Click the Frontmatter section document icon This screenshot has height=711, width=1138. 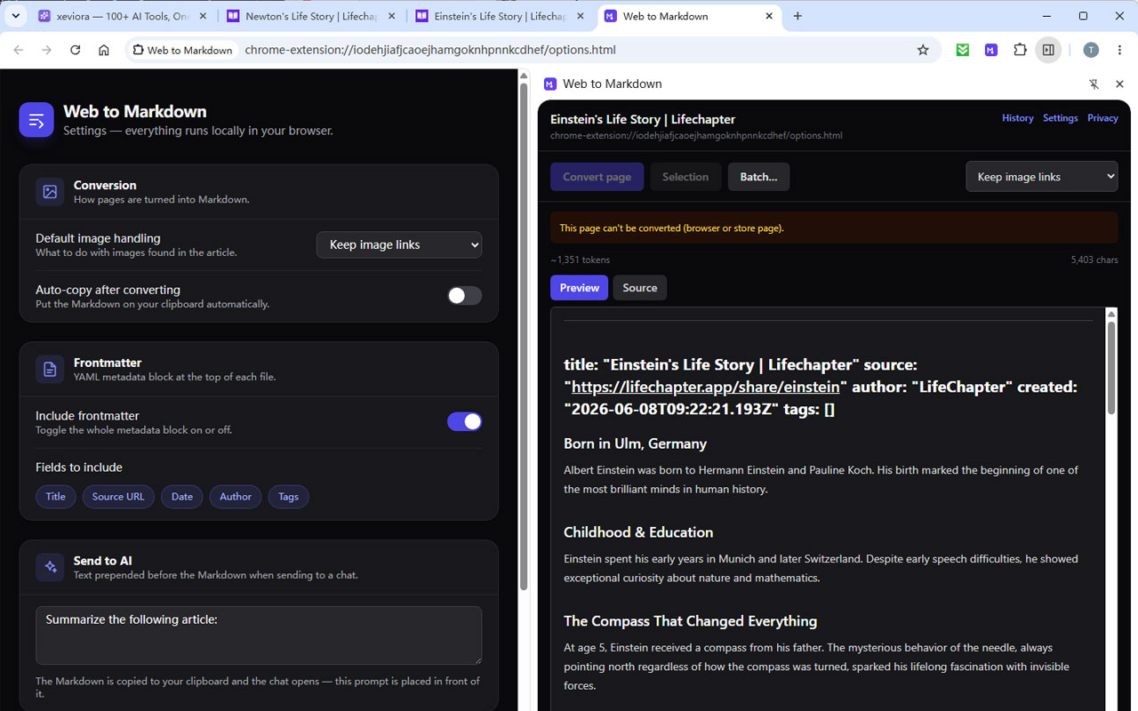(x=50, y=370)
